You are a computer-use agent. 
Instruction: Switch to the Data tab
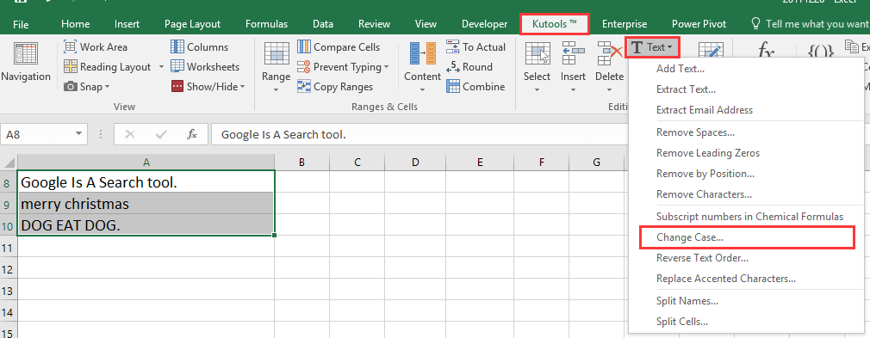pos(323,24)
